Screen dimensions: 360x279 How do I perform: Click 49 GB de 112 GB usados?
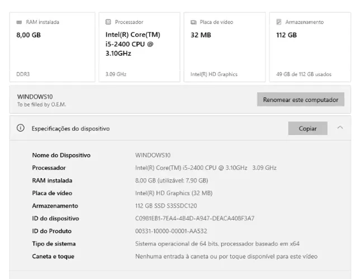[x=304, y=74]
